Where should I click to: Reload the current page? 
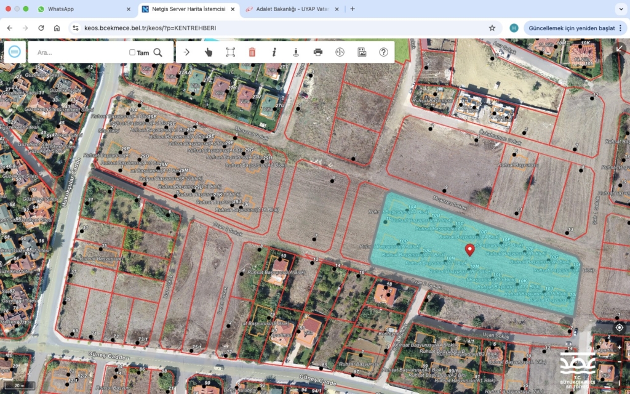[x=41, y=28]
